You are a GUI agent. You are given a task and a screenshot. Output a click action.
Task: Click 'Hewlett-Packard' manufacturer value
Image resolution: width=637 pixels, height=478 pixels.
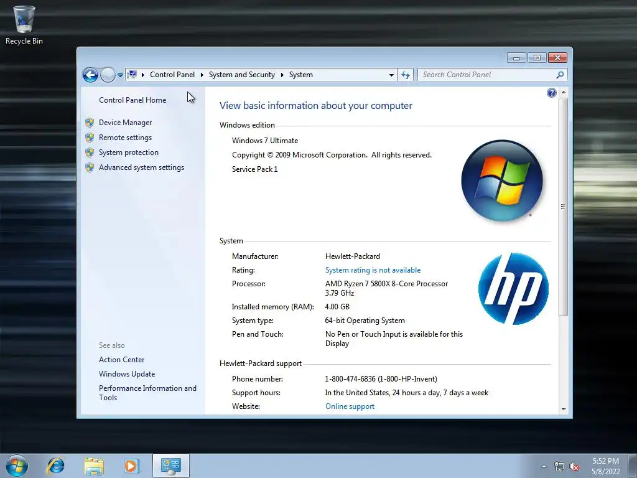point(353,256)
